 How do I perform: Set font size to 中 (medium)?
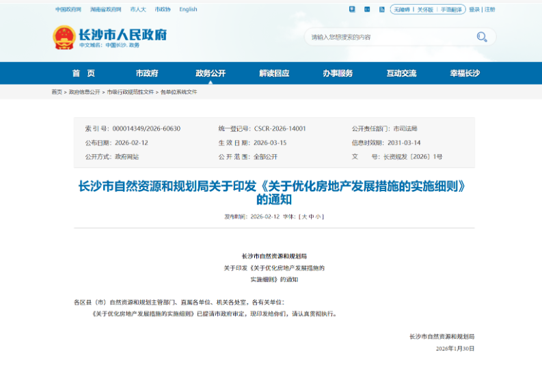(311, 216)
